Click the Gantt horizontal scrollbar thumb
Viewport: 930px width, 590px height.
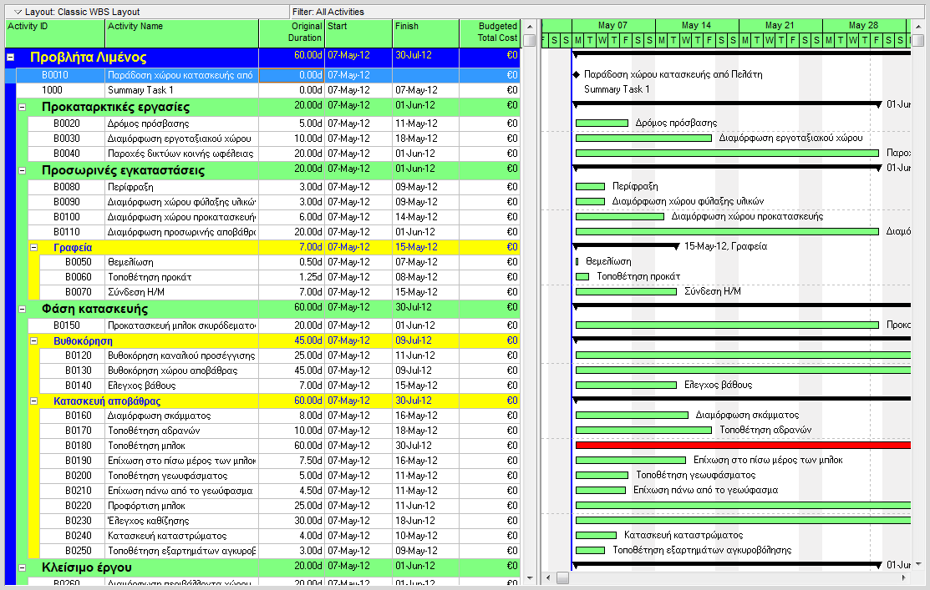coord(562,577)
